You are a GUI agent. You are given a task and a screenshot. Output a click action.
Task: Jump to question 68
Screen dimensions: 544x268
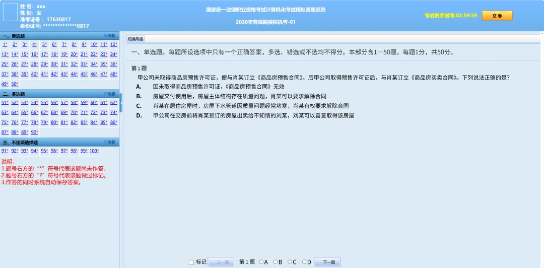pyautogui.click(x=54, y=112)
